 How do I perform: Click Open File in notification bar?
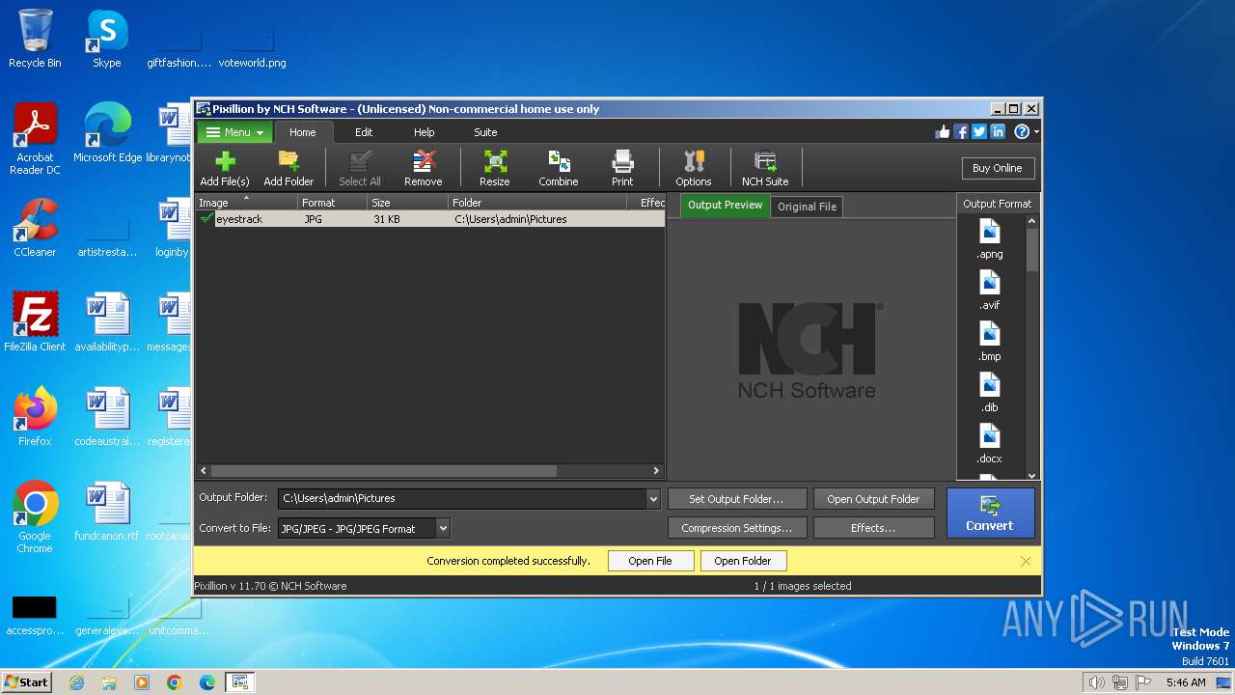[650, 561]
